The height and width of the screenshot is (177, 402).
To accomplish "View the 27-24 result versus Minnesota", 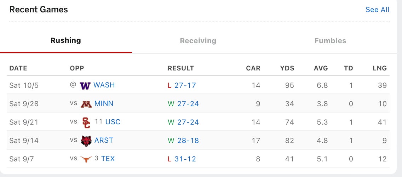I will tap(186, 104).
